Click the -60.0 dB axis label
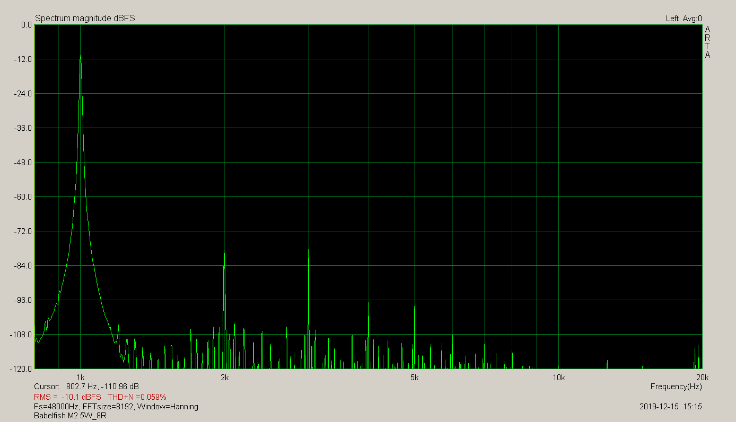This screenshot has height=422, width=736. 24,197
